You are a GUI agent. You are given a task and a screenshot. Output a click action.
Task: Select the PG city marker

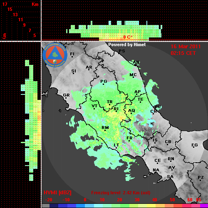(x=103, y=84)
